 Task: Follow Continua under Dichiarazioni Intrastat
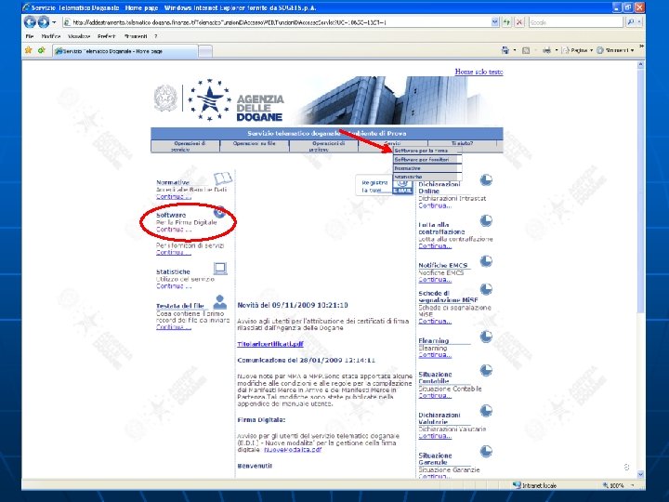[435, 205]
